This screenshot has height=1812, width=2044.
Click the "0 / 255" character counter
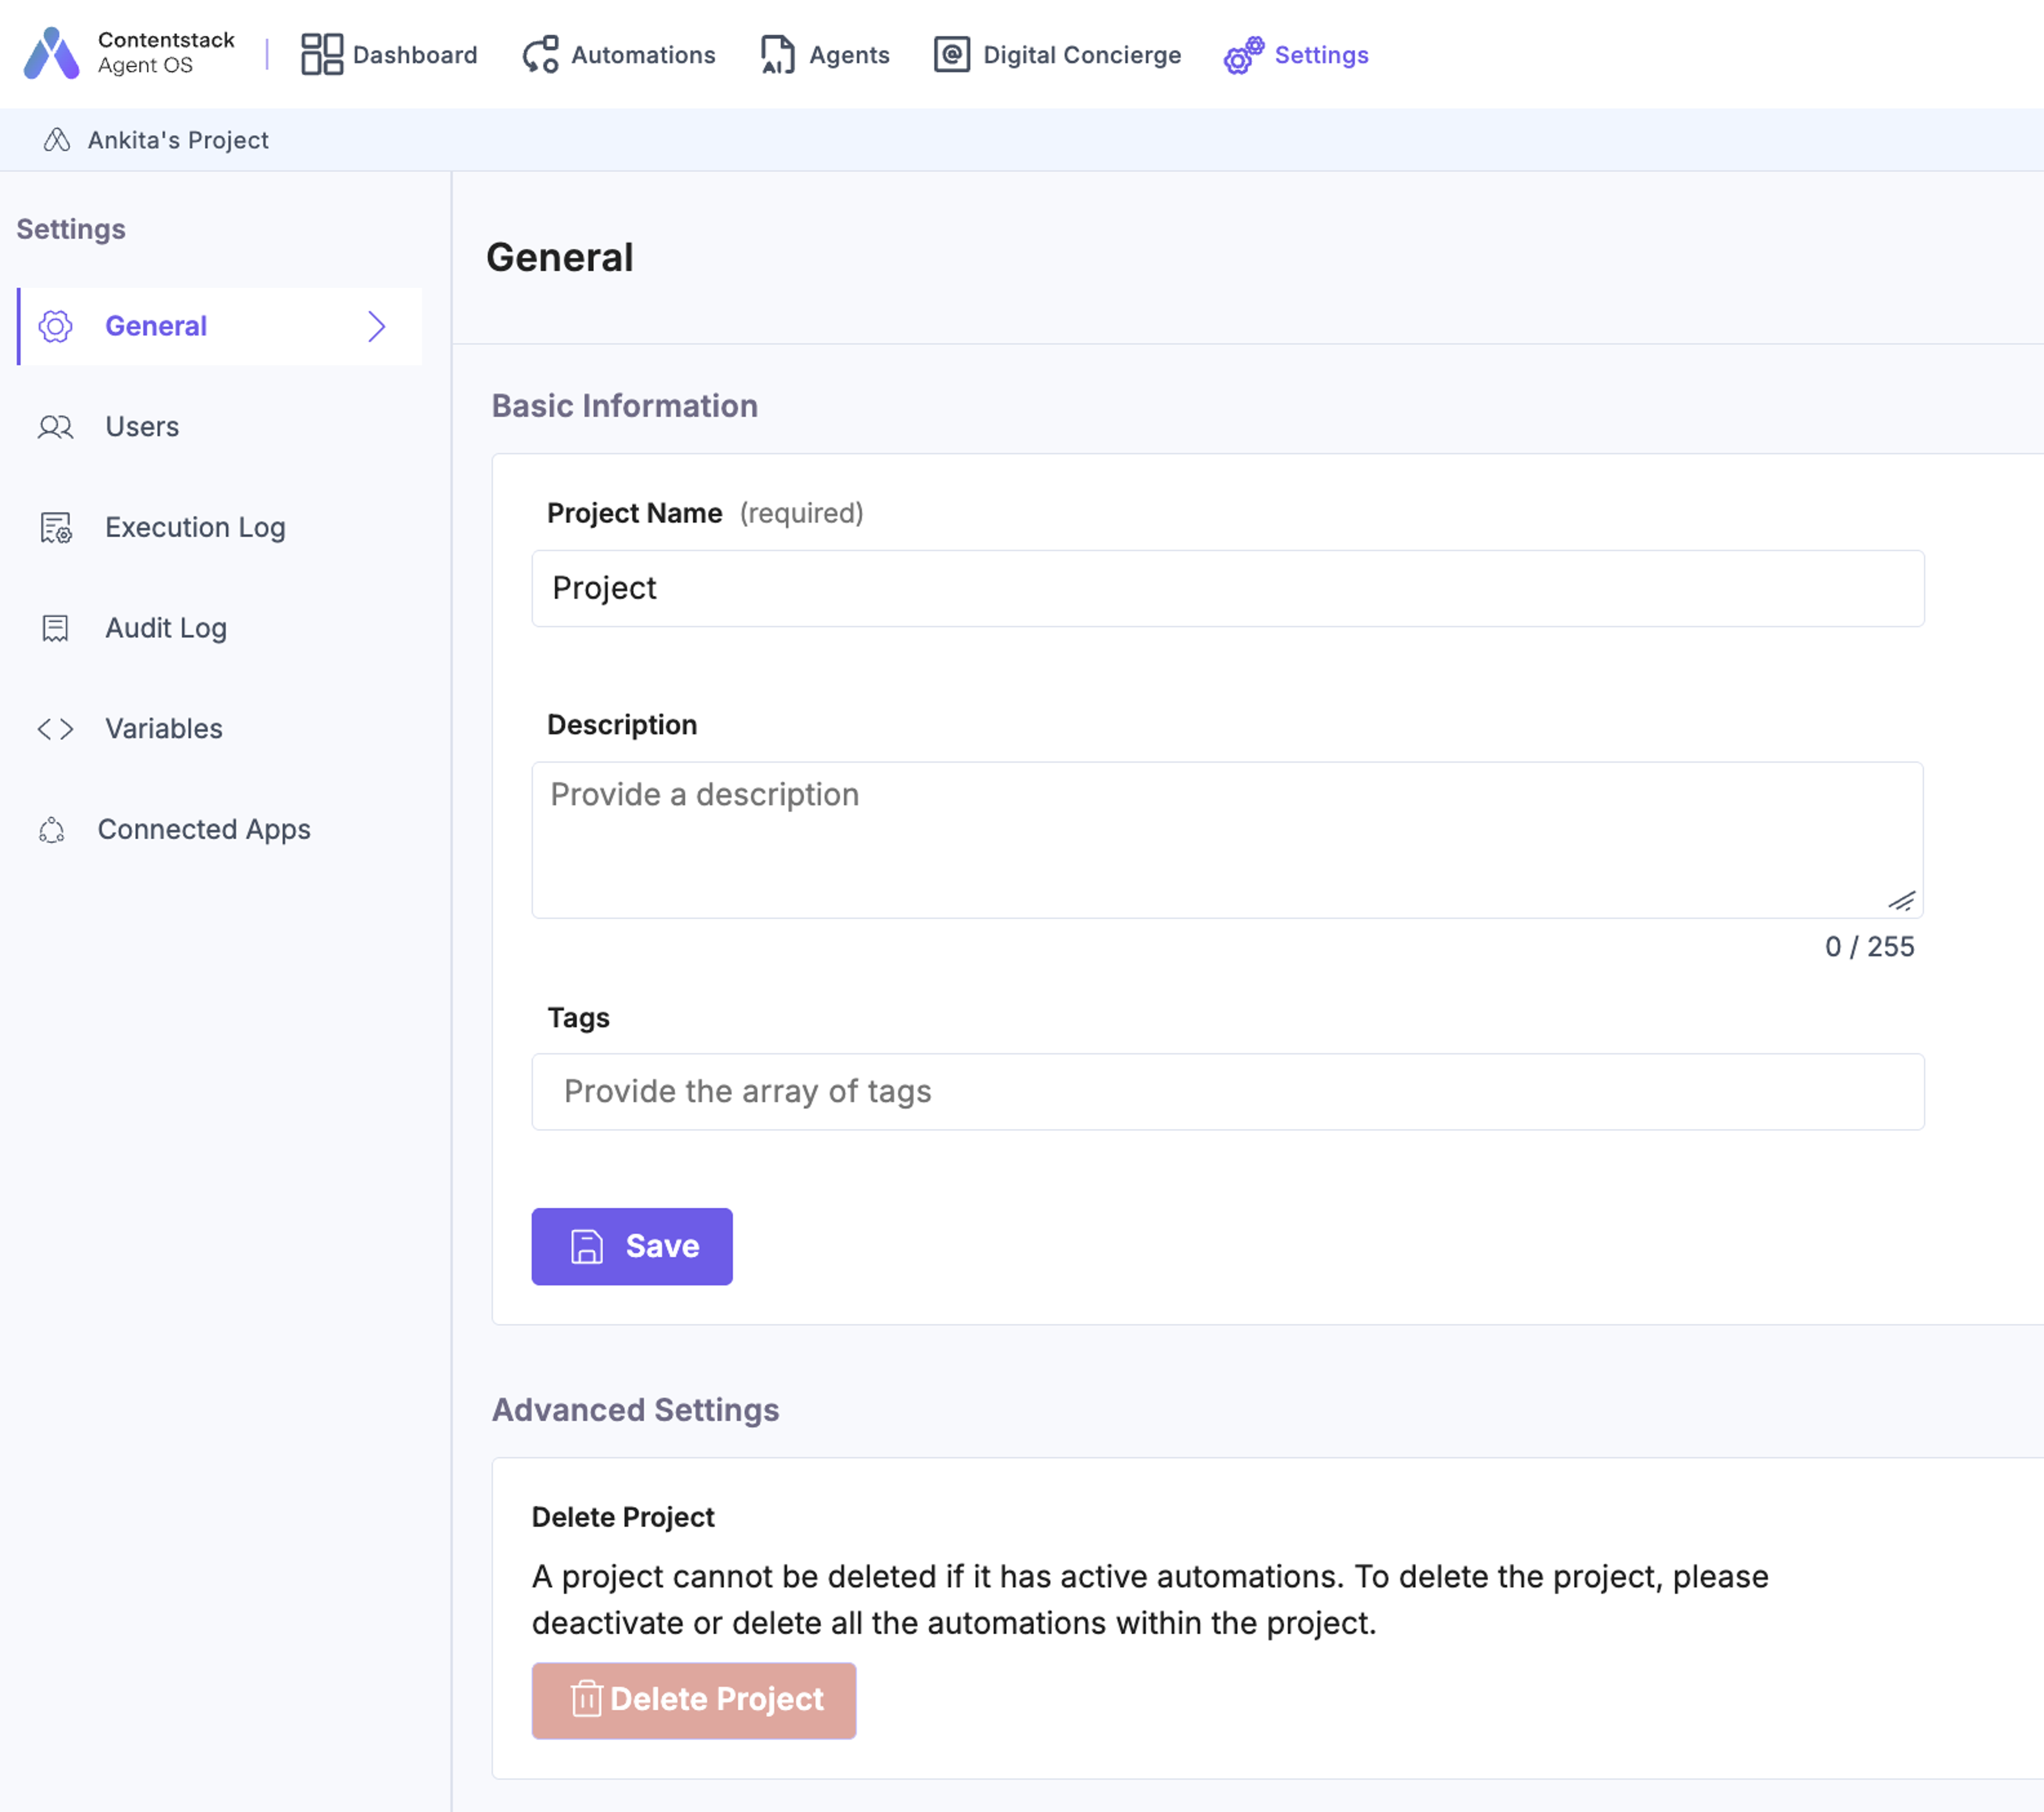click(1870, 947)
